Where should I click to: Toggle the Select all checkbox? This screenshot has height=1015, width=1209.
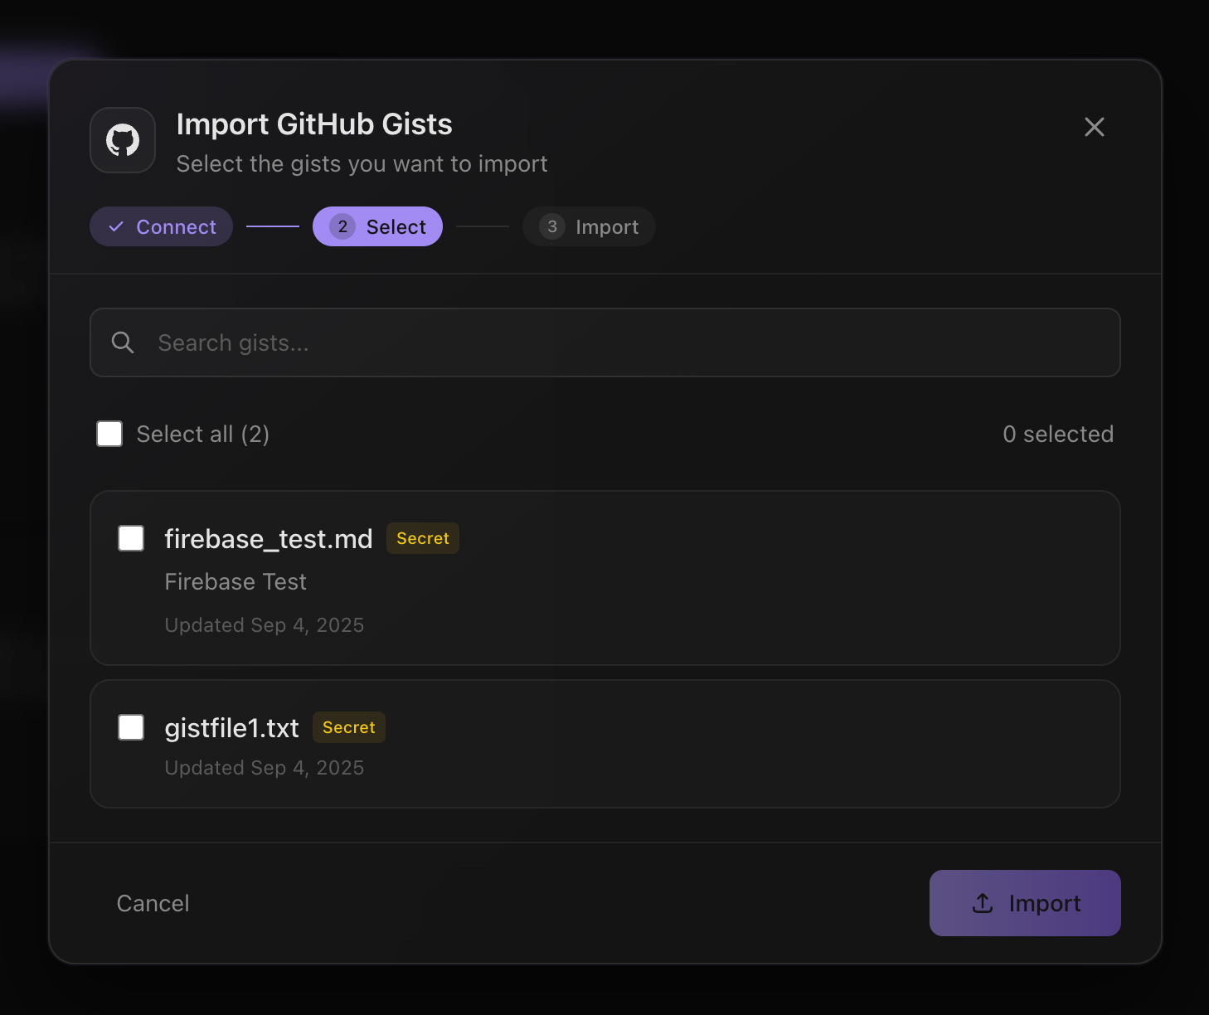(x=109, y=434)
